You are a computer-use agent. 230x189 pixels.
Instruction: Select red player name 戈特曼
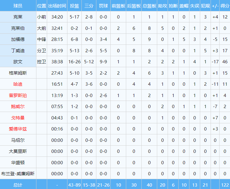18,118
